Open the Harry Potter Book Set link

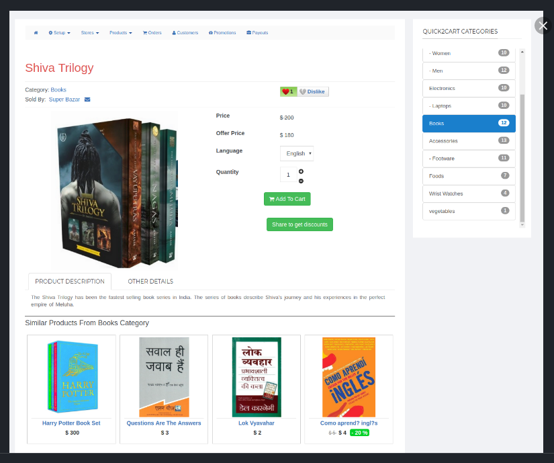[71, 423]
